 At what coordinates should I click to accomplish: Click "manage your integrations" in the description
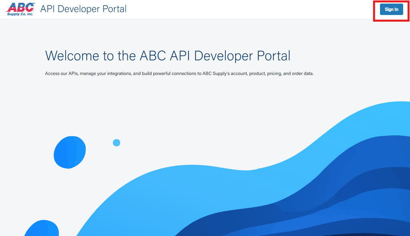point(104,74)
